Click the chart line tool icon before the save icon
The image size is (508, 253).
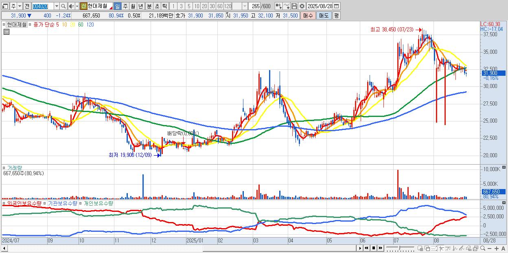coord(287,6)
